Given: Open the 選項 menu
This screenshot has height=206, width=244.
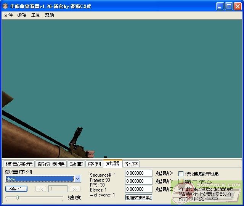Looking at the screenshot, I should click(x=22, y=15).
